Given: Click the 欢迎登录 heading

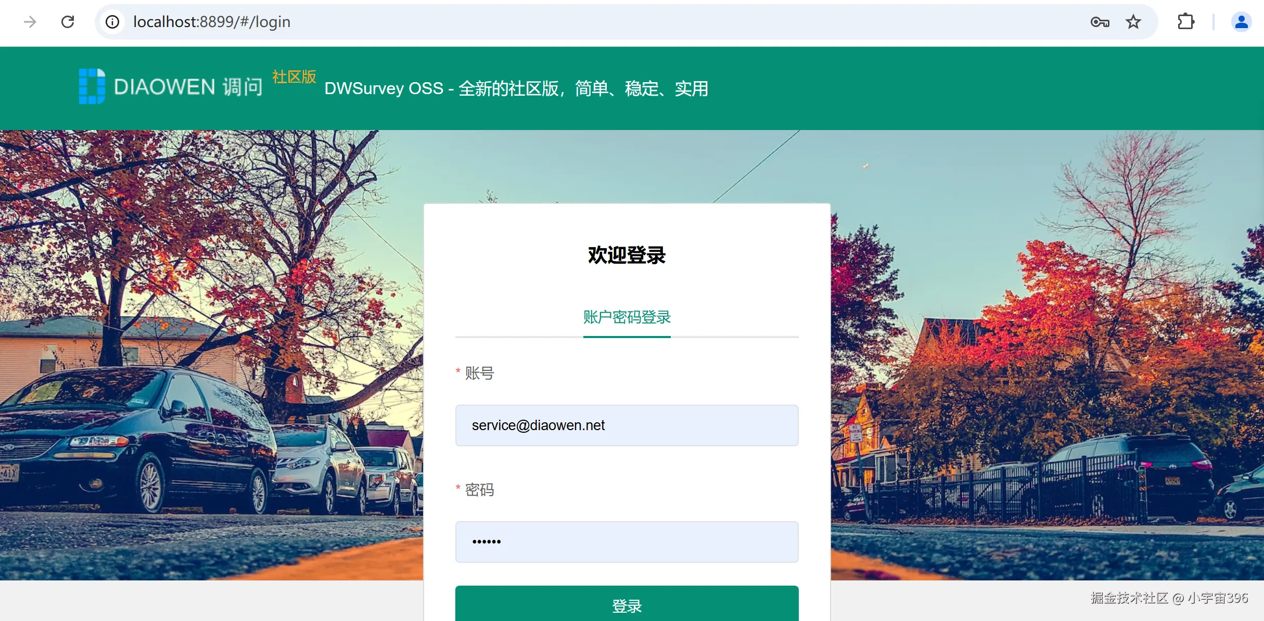Looking at the screenshot, I should point(627,255).
